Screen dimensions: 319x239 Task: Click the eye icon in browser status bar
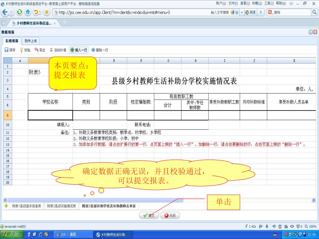(x=292, y=227)
